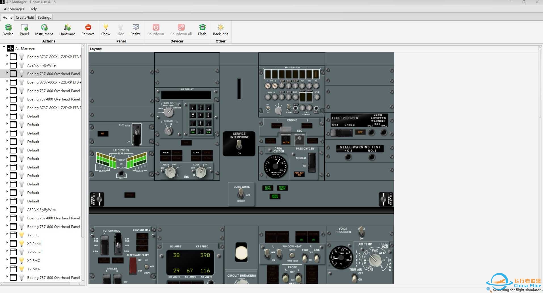The image size is (543, 293).
Task: Toggle the lit bulb of XP FMC
Action: pyautogui.click(x=22, y=260)
